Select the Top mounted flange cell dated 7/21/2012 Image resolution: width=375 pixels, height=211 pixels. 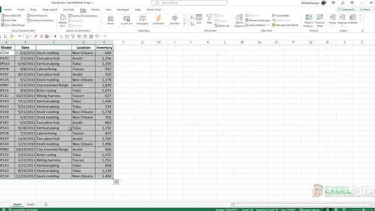54,85
